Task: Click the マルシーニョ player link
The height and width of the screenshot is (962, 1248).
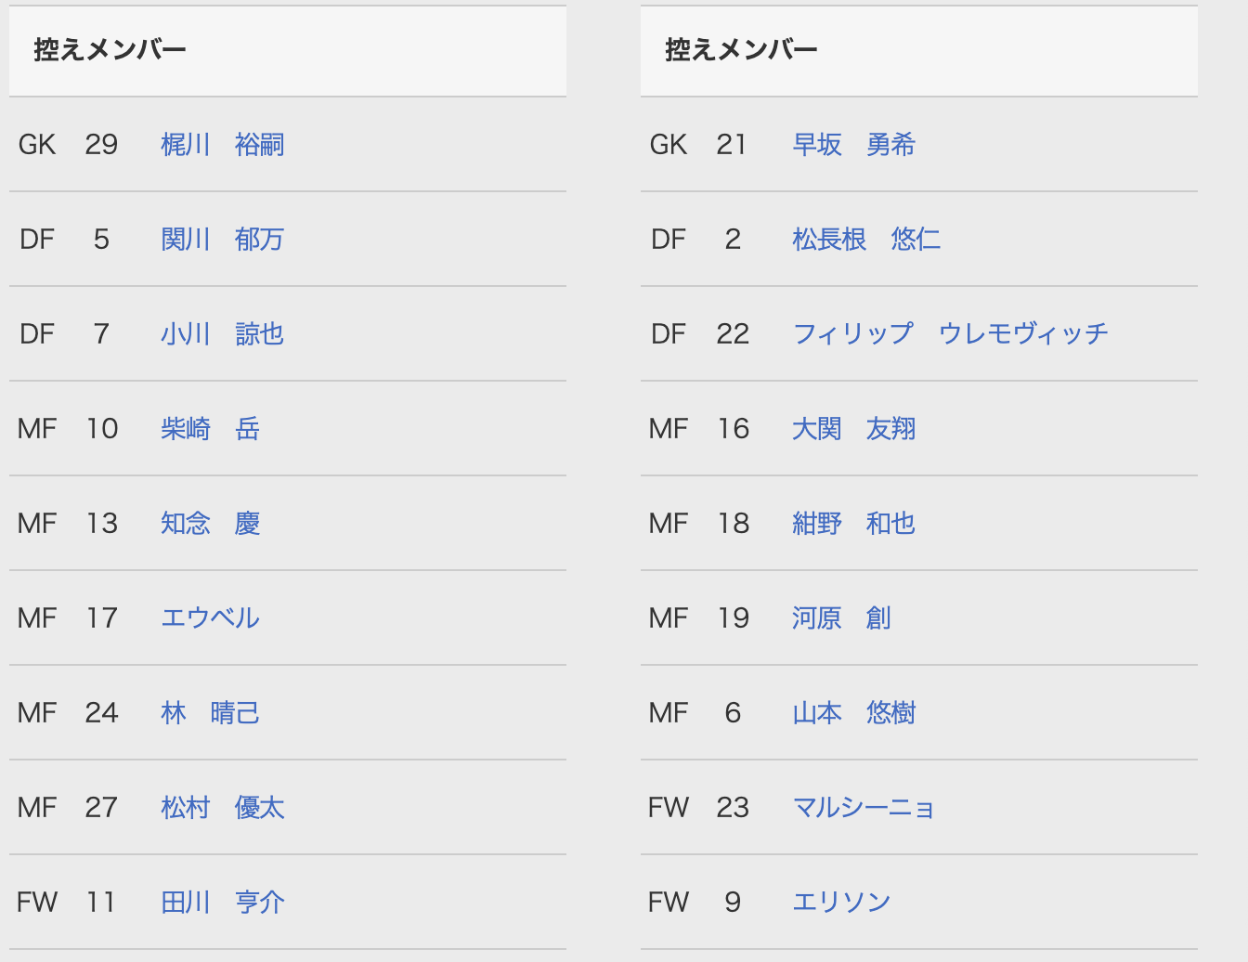Action: 863,808
